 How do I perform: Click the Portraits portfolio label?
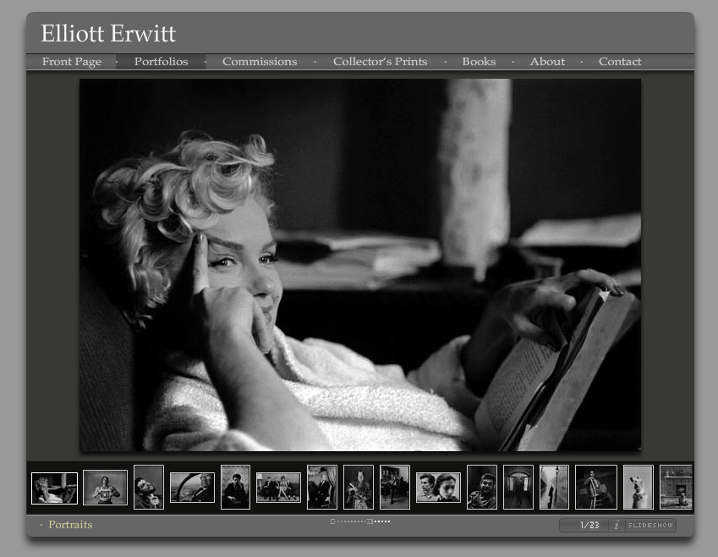[70, 525]
